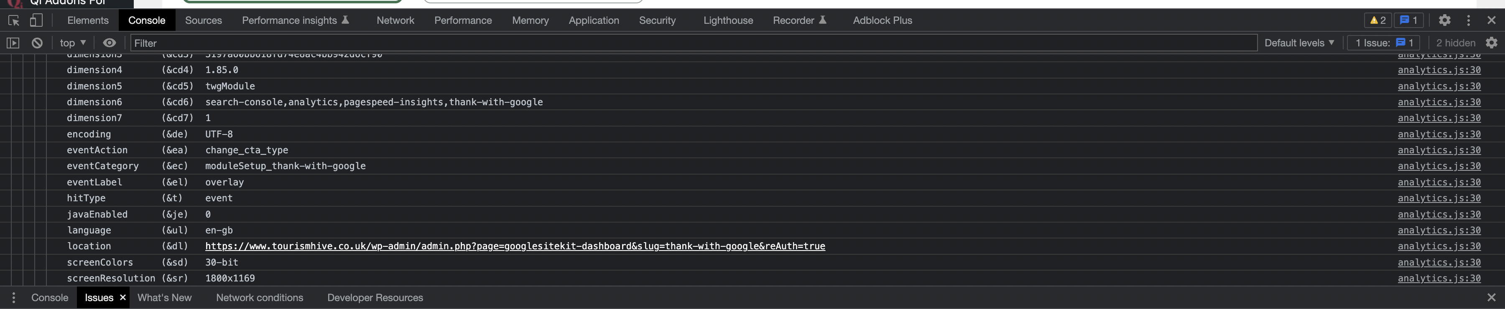This screenshot has width=1505, height=309.
Task: Select the drawer Console tab
Action: pos(50,297)
